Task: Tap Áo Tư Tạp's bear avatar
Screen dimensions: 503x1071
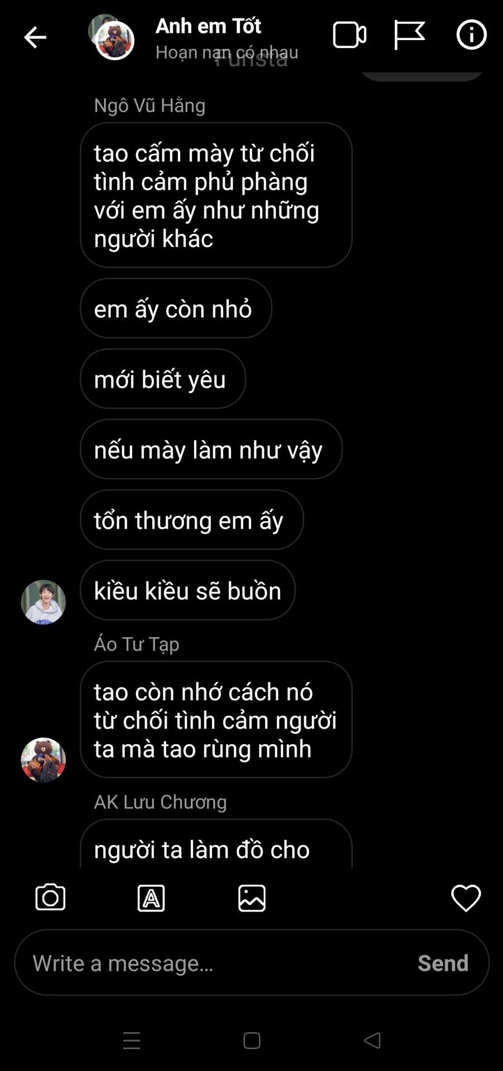Action: (x=43, y=760)
